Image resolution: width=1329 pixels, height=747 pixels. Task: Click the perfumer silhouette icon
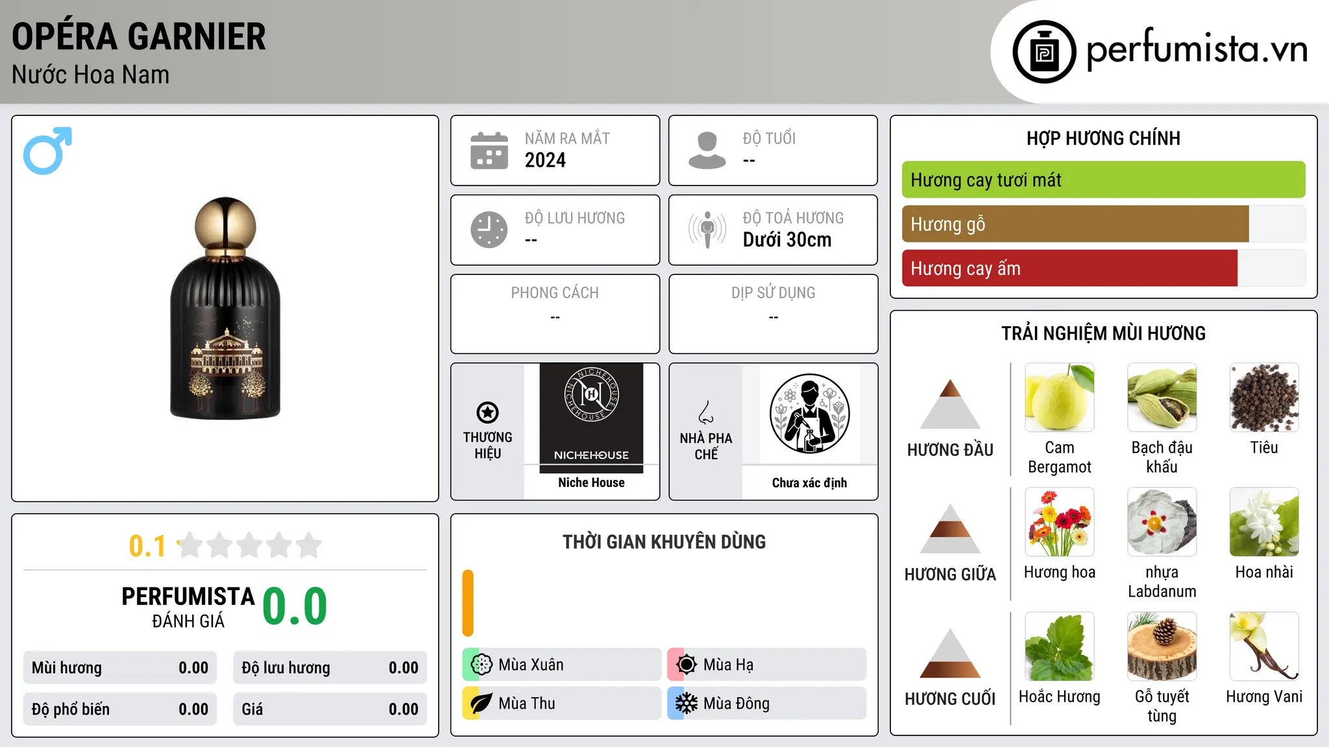coord(809,414)
